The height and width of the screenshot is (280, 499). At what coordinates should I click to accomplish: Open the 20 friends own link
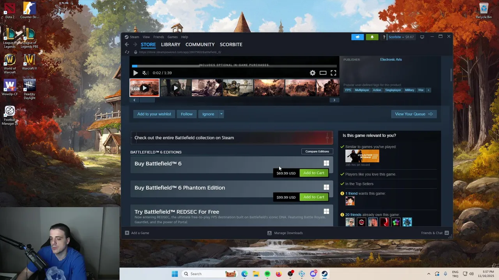click(353, 215)
